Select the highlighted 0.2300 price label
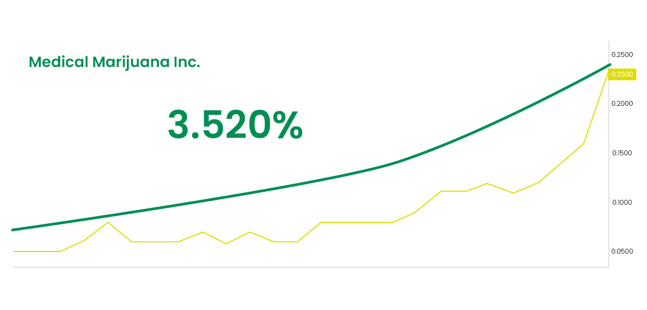Viewport: 647px width, 310px height. 622,74
